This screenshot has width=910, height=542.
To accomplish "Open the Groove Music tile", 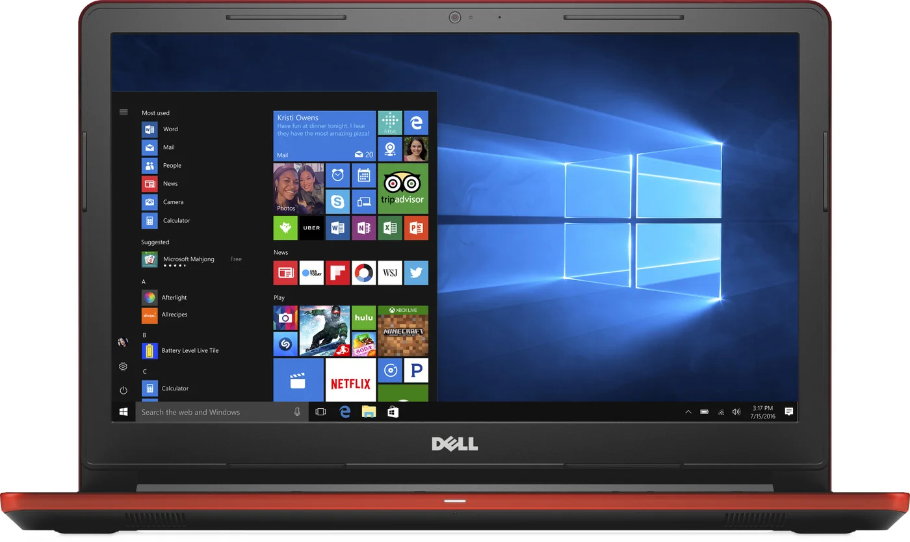I will [x=390, y=370].
